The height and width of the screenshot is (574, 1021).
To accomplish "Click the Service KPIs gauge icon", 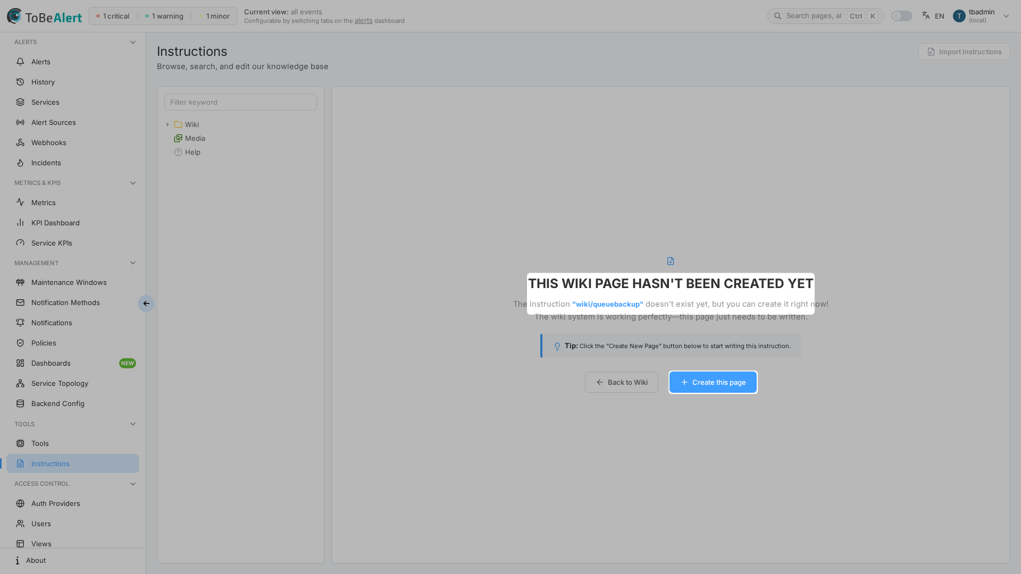I will click(20, 243).
